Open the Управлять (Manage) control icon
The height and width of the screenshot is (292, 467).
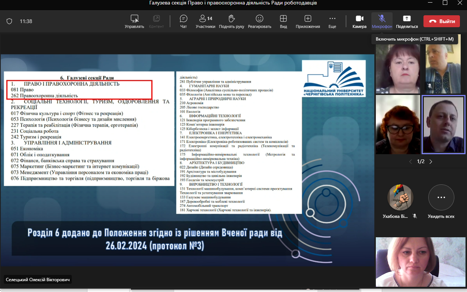point(134,19)
